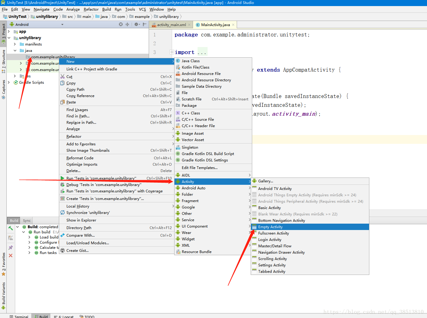427x318 pixels.
Task: Select Link C++ Project with Gradle
Action: (117, 69)
